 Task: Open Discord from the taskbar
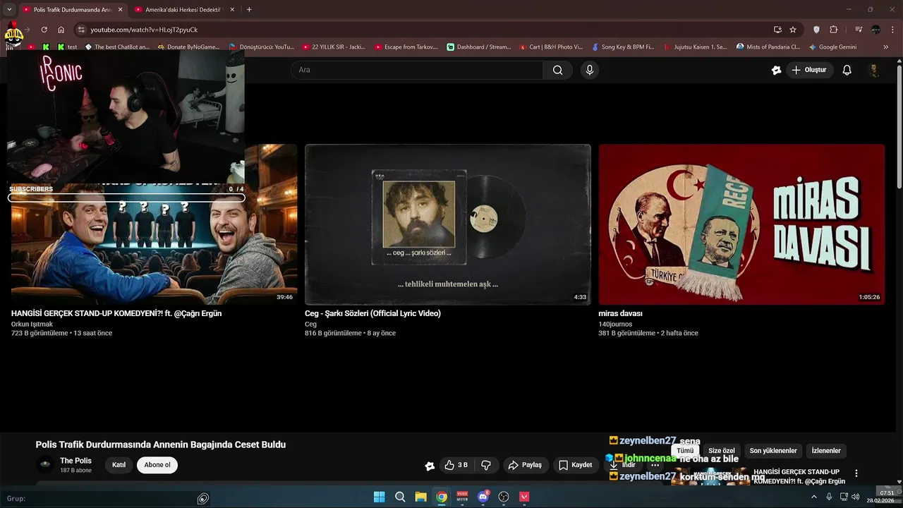pyautogui.click(x=483, y=497)
